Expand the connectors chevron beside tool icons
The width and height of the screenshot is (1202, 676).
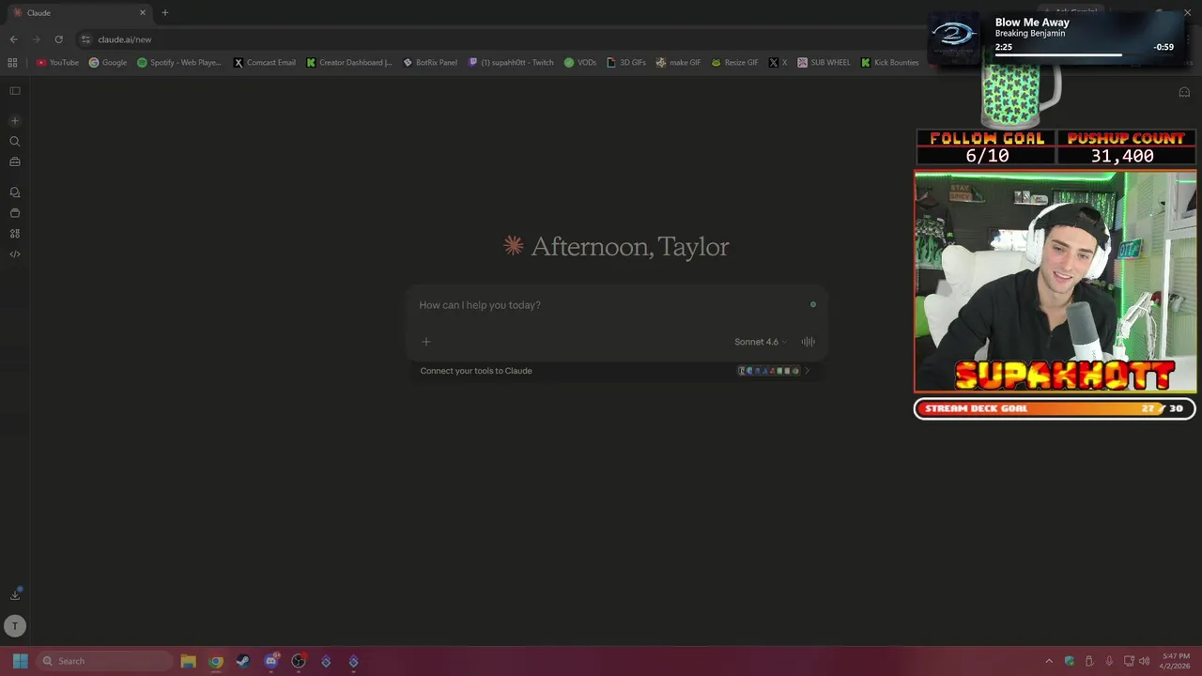pyautogui.click(x=808, y=371)
